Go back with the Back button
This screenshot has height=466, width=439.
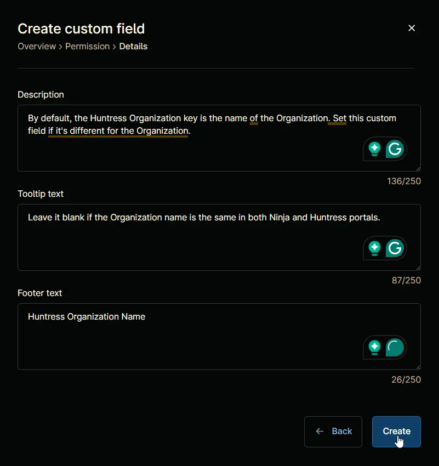coord(333,431)
